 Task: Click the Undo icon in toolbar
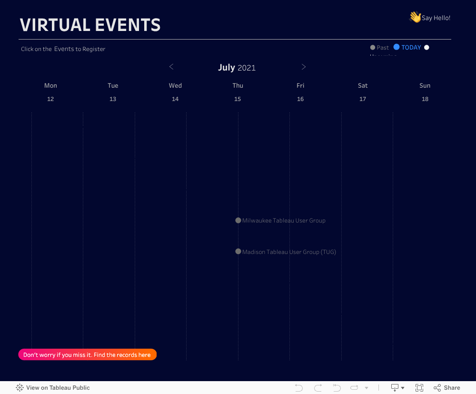tap(299, 388)
